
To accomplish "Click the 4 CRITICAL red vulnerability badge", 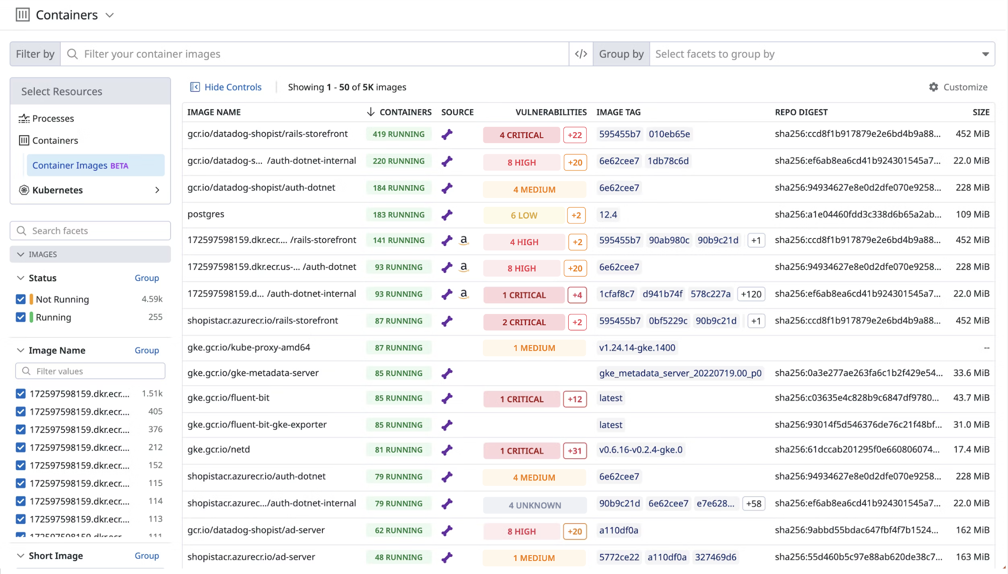I will (x=521, y=135).
